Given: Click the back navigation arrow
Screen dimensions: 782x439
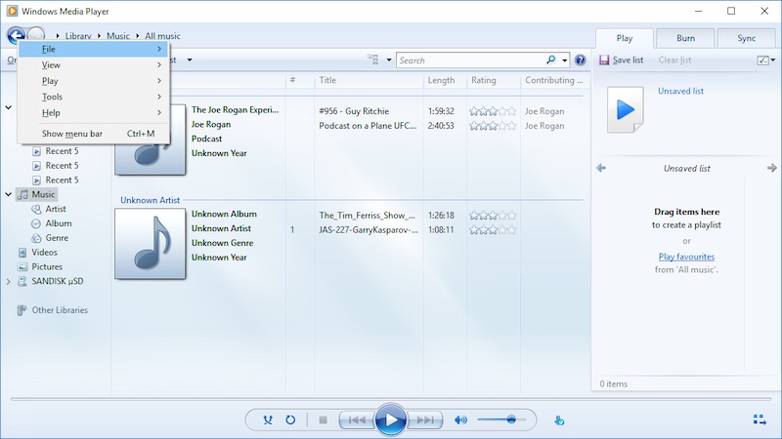Looking at the screenshot, I should pyautogui.click(x=15, y=36).
